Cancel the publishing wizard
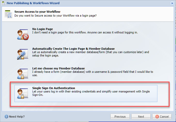Screen dimensions: 176x122 tap(162, 117)
